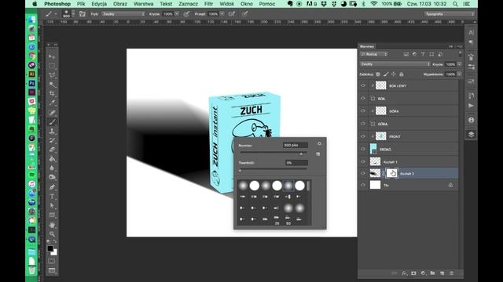This screenshot has width=503, height=282.
Task: Open Wypełnienie fill dropdown arrow
Action: [x=459, y=74]
